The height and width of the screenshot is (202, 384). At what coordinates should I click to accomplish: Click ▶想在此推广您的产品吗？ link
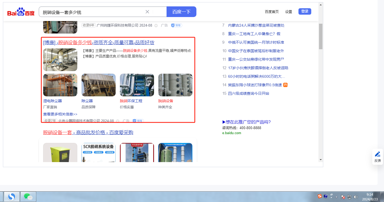click(246, 122)
